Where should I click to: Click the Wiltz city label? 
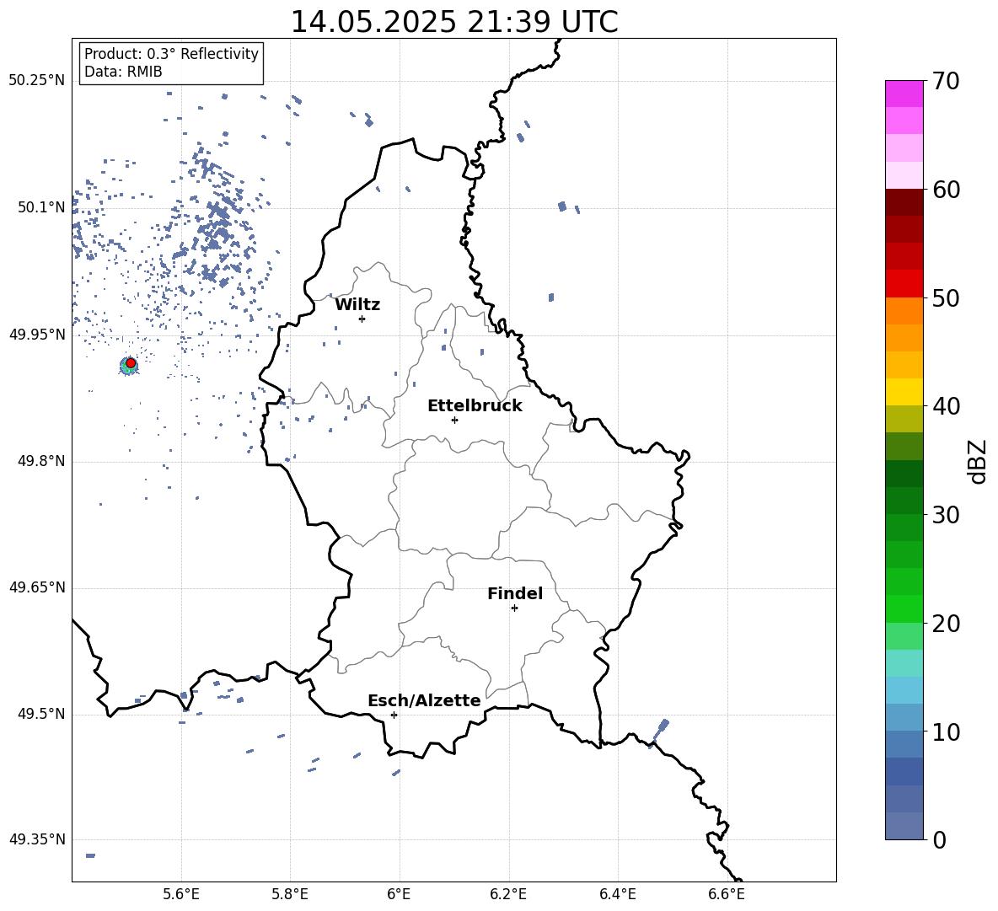[357, 304]
